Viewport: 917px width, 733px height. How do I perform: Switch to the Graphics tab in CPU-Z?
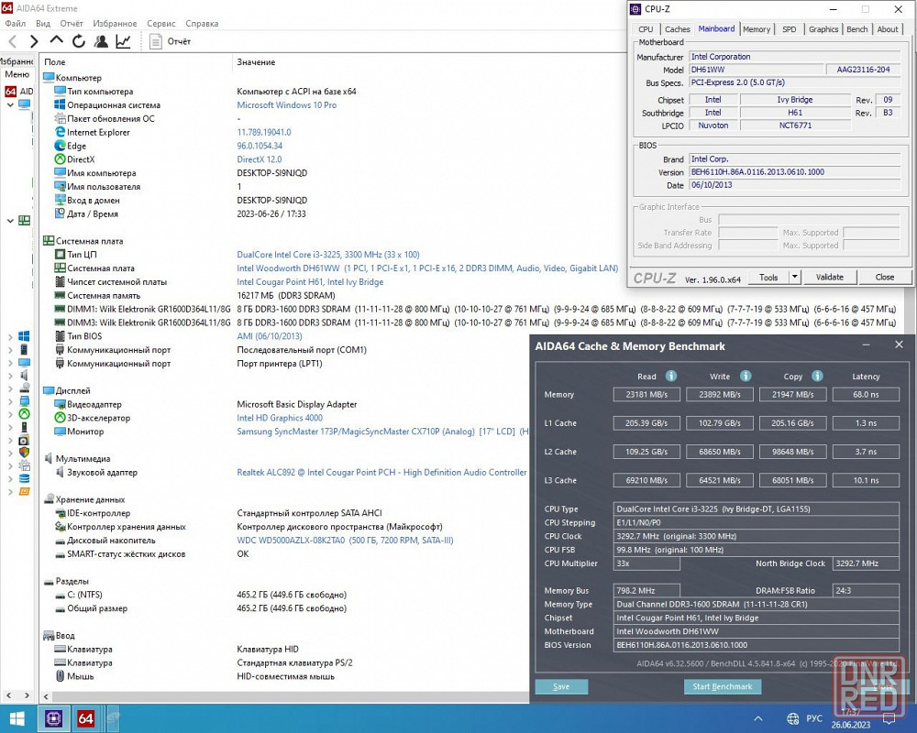click(823, 29)
